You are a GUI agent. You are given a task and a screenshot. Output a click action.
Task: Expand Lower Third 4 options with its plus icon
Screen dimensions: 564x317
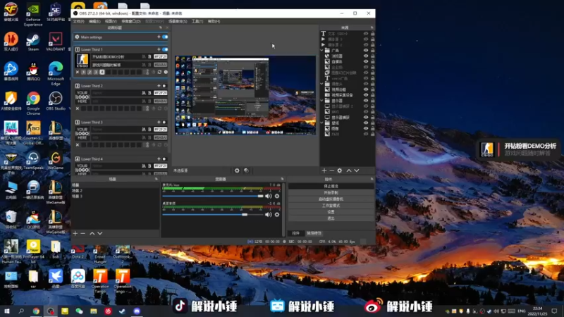click(x=159, y=159)
